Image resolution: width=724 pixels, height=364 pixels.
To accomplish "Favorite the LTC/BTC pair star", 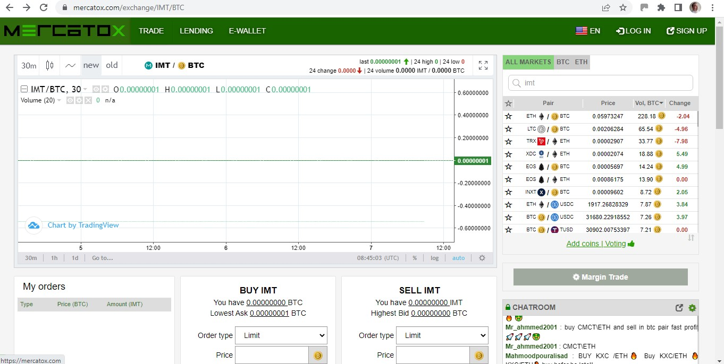I will pos(508,128).
